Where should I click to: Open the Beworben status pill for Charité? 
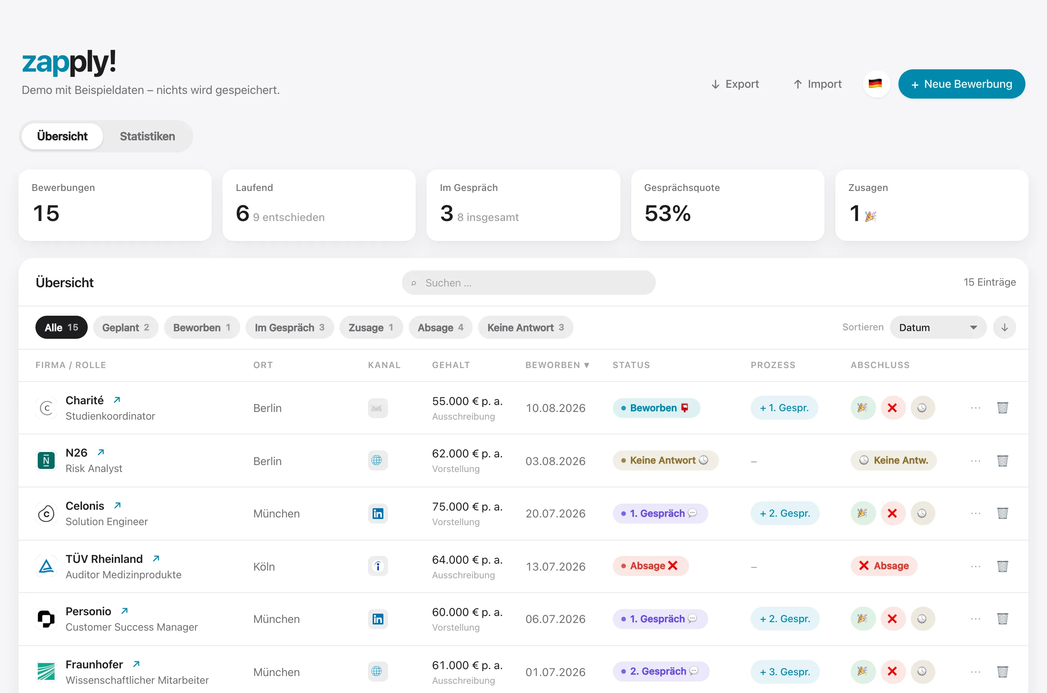point(656,408)
